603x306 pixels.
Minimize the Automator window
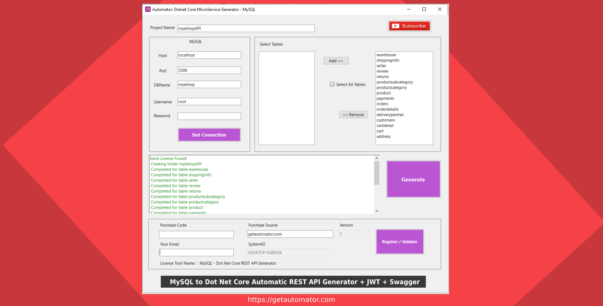tap(409, 9)
